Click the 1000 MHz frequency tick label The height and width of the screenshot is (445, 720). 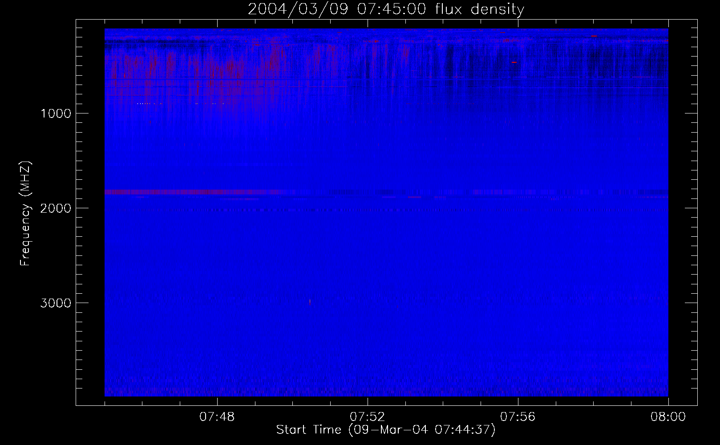point(56,113)
